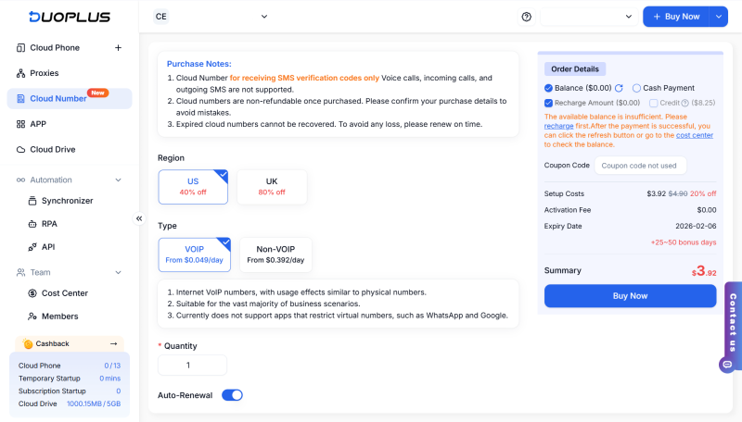The width and height of the screenshot is (742, 422).
Task: Toggle the Auto-Renewal switch
Action: (x=232, y=395)
